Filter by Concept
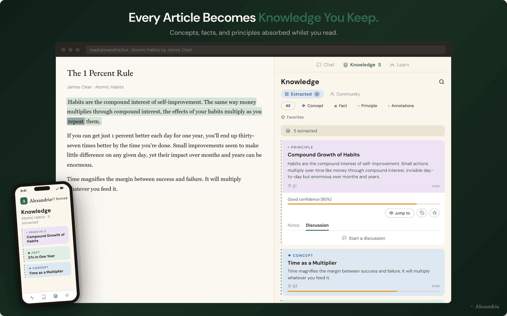 pos(313,105)
